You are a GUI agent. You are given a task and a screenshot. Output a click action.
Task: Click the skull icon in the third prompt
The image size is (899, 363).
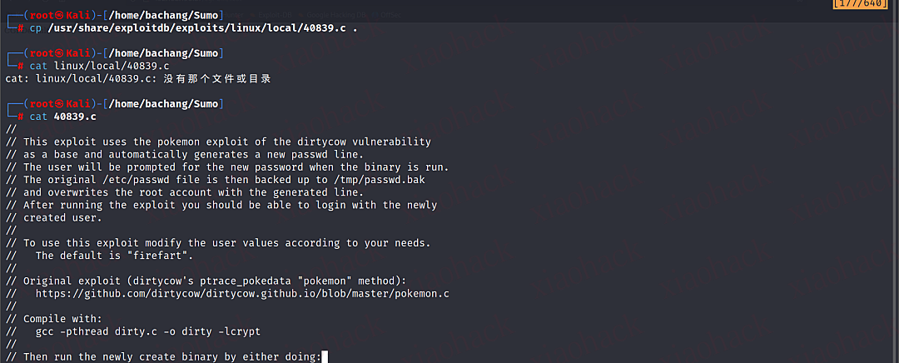click(60, 104)
